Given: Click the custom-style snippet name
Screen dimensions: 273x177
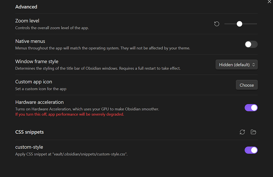Looking at the screenshot, I should click(29, 147).
